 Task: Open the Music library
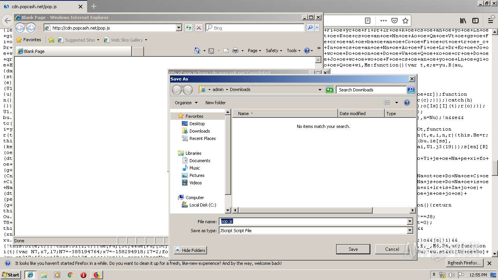tap(195, 168)
